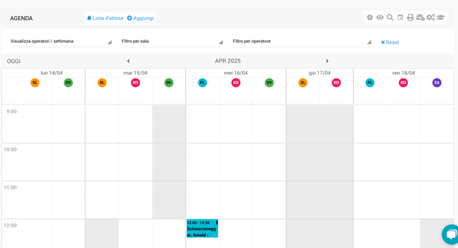
Task: Click the 12:00 time label
Action: point(10,225)
